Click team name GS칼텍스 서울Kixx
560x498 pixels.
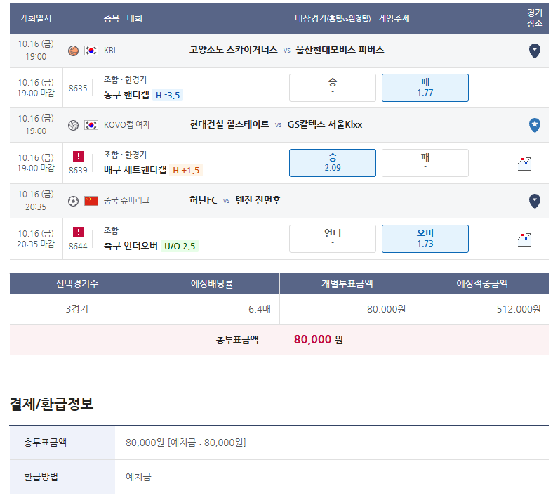[325, 124]
